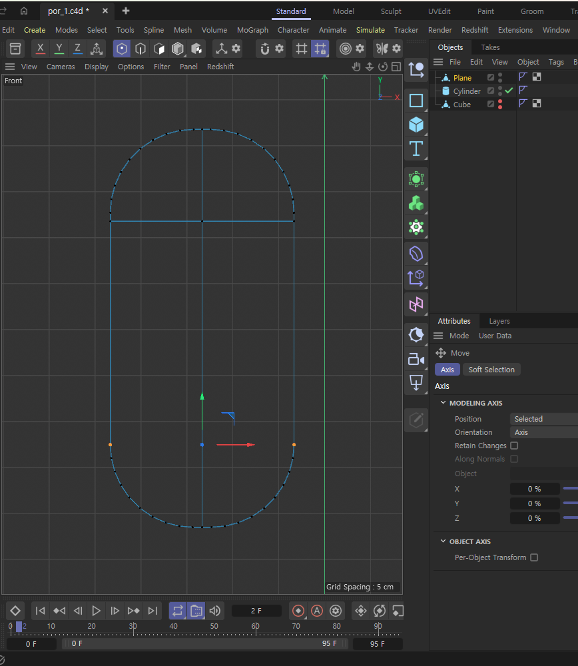Toggle Z axis lock icon
This screenshot has width=578, height=666.
click(x=77, y=49)
